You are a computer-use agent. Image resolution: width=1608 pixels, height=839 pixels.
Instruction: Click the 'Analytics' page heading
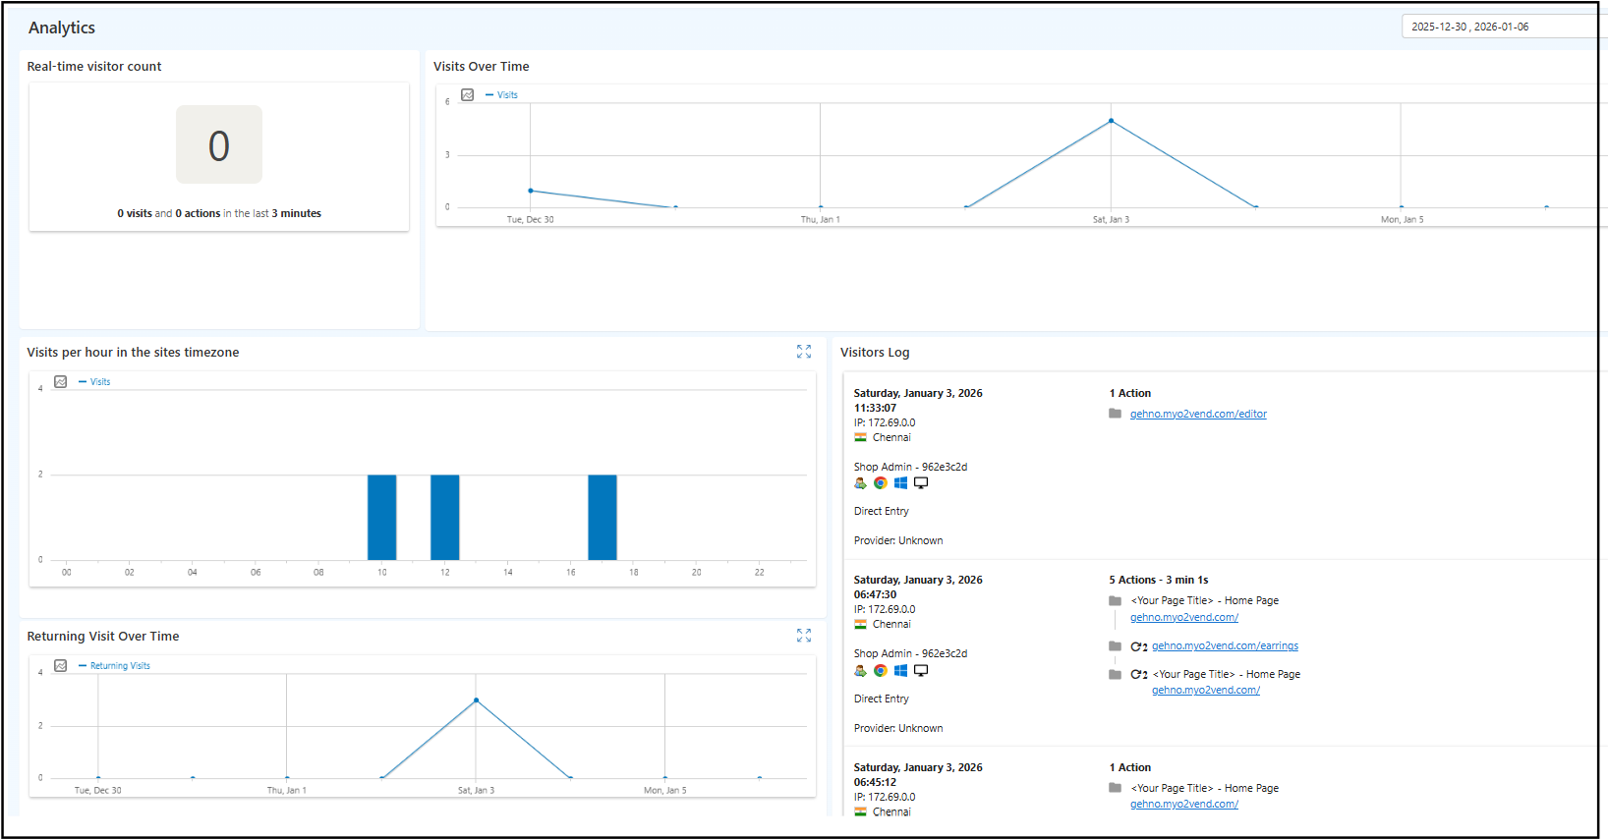click(62, 28)
